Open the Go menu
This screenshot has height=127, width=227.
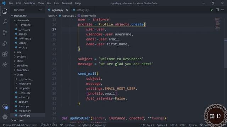(49, 3)
